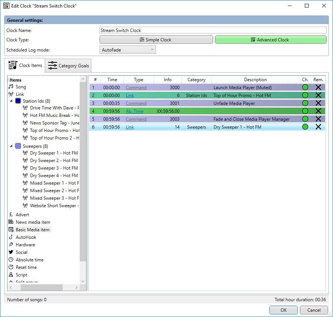The width and height of the screenshot is (333, 317).
Task: Click the Time column header
Action: coord(112,80)
